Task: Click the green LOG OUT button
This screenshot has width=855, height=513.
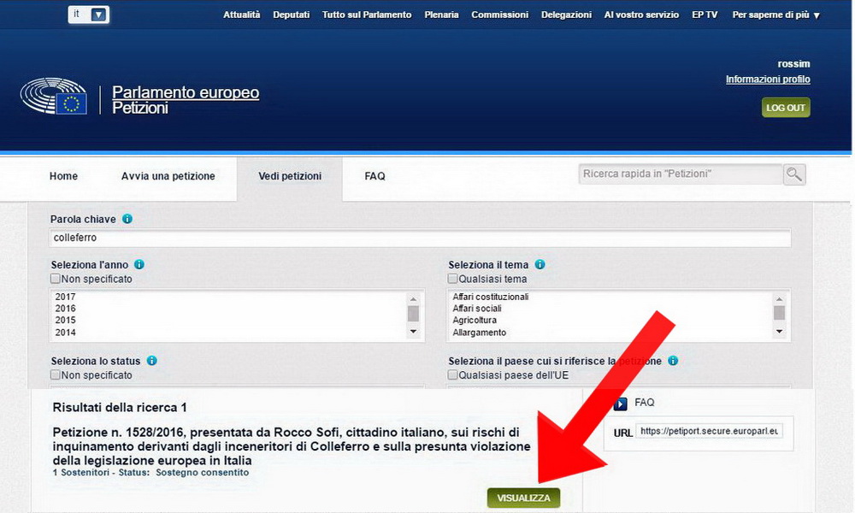Action: click(x=786, y=108)
